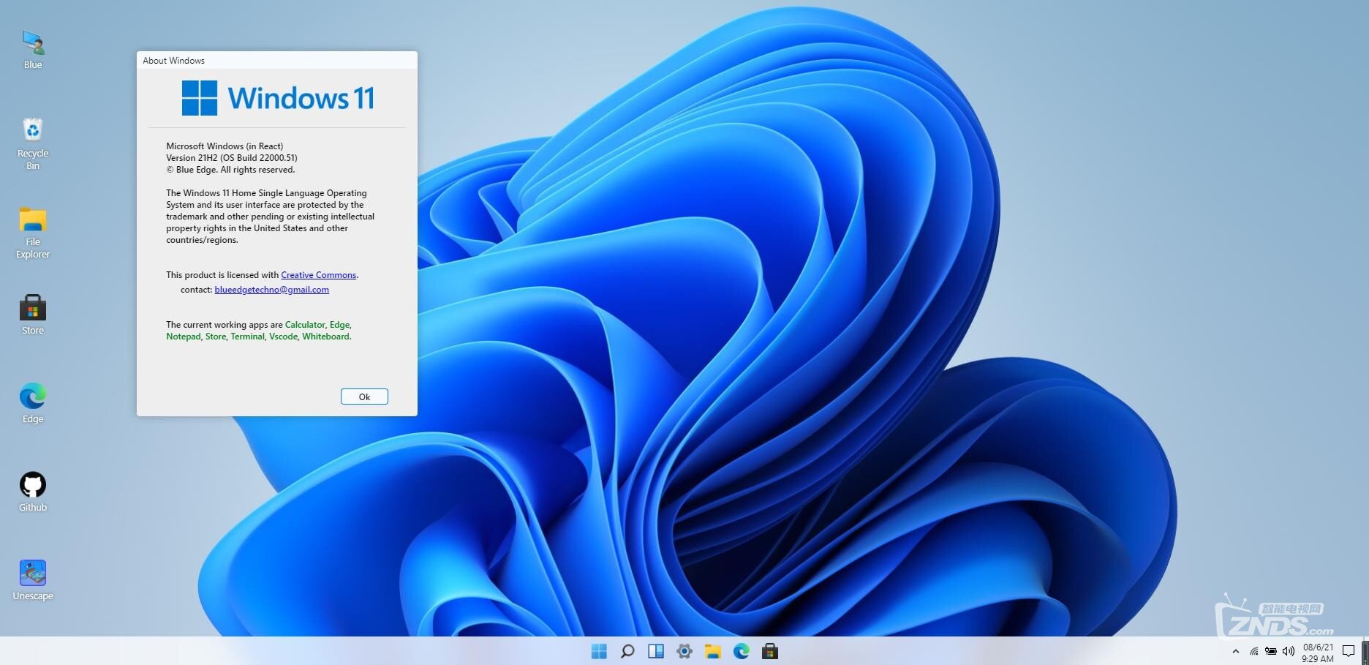The image size is (1369, 665).
Task: Click the battery tray icon
Action: click(x=1271, y=651)
